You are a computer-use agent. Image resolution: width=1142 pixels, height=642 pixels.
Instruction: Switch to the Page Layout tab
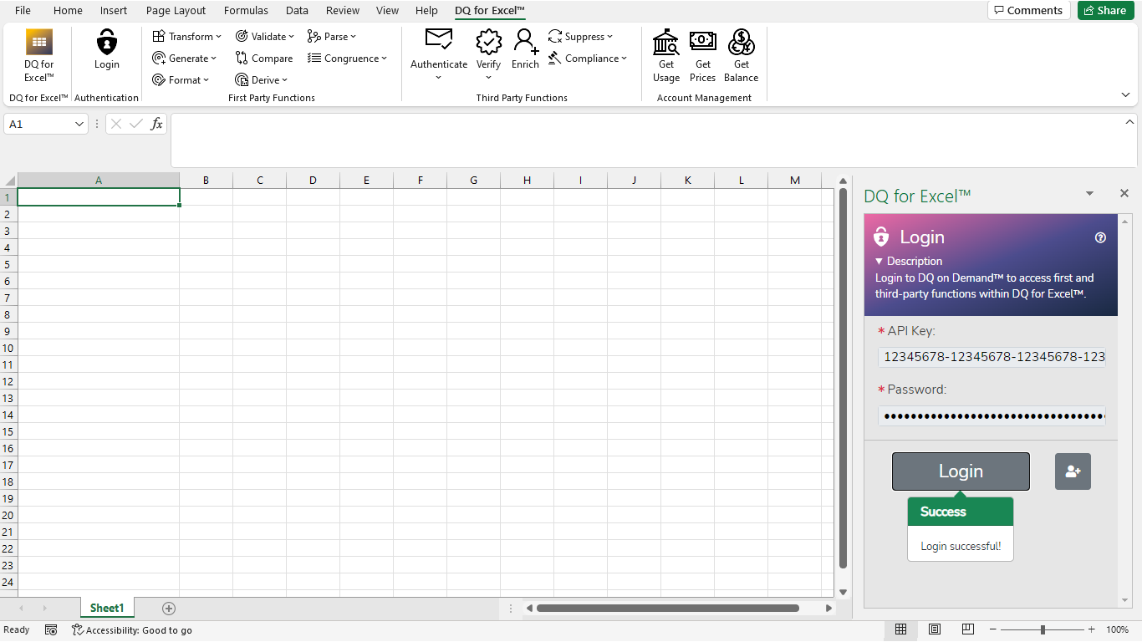176,11
